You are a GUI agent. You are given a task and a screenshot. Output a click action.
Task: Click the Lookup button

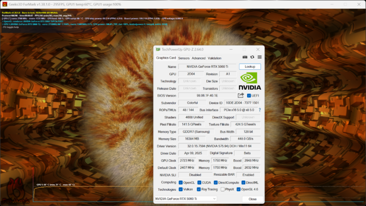[x=250, y=67]
